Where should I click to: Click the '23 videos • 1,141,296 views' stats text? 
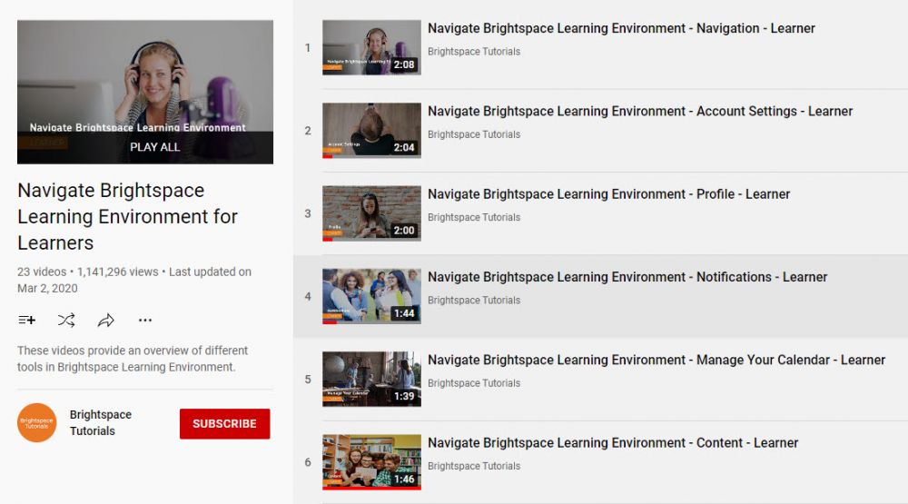click(x=87, y=272)
